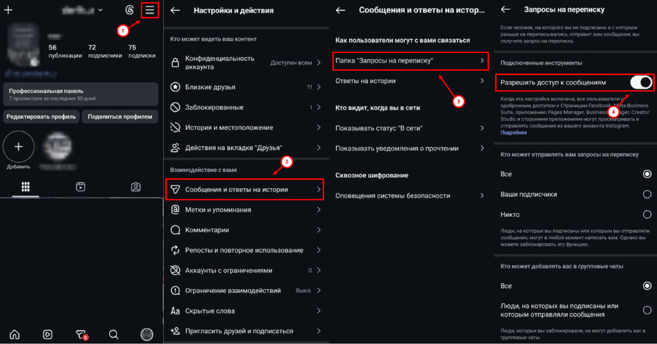This screenshot has width=657, height=344.
Task: Tap the Добавить story highlight circle
Action: [x=18, y=147]
